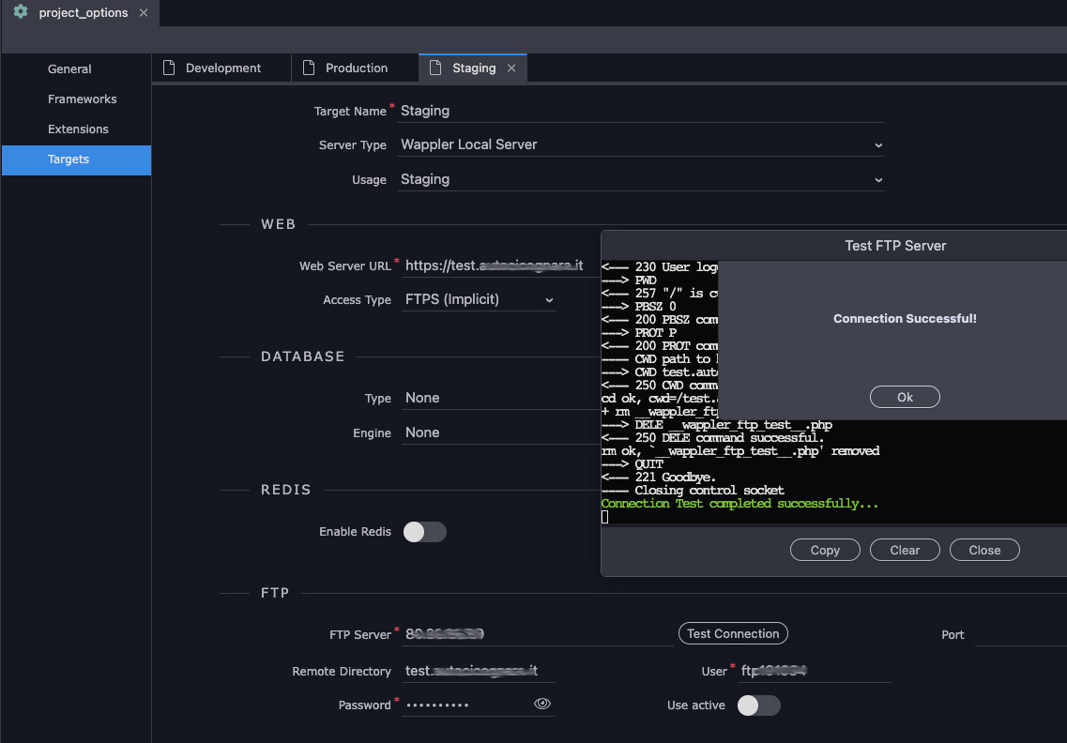Clear the FTP test console
The width and height of the screenshot is (1067, 743).
[905, 551]
